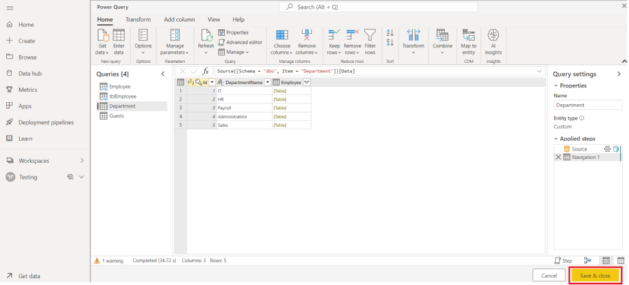The width and height of the screenshot is (629, 285).
Task: Switch to the Add column tab
Action: point(179,19)
